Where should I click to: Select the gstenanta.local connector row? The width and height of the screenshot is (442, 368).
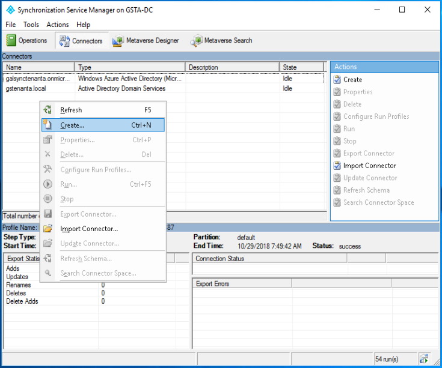[x=26, y=88]
